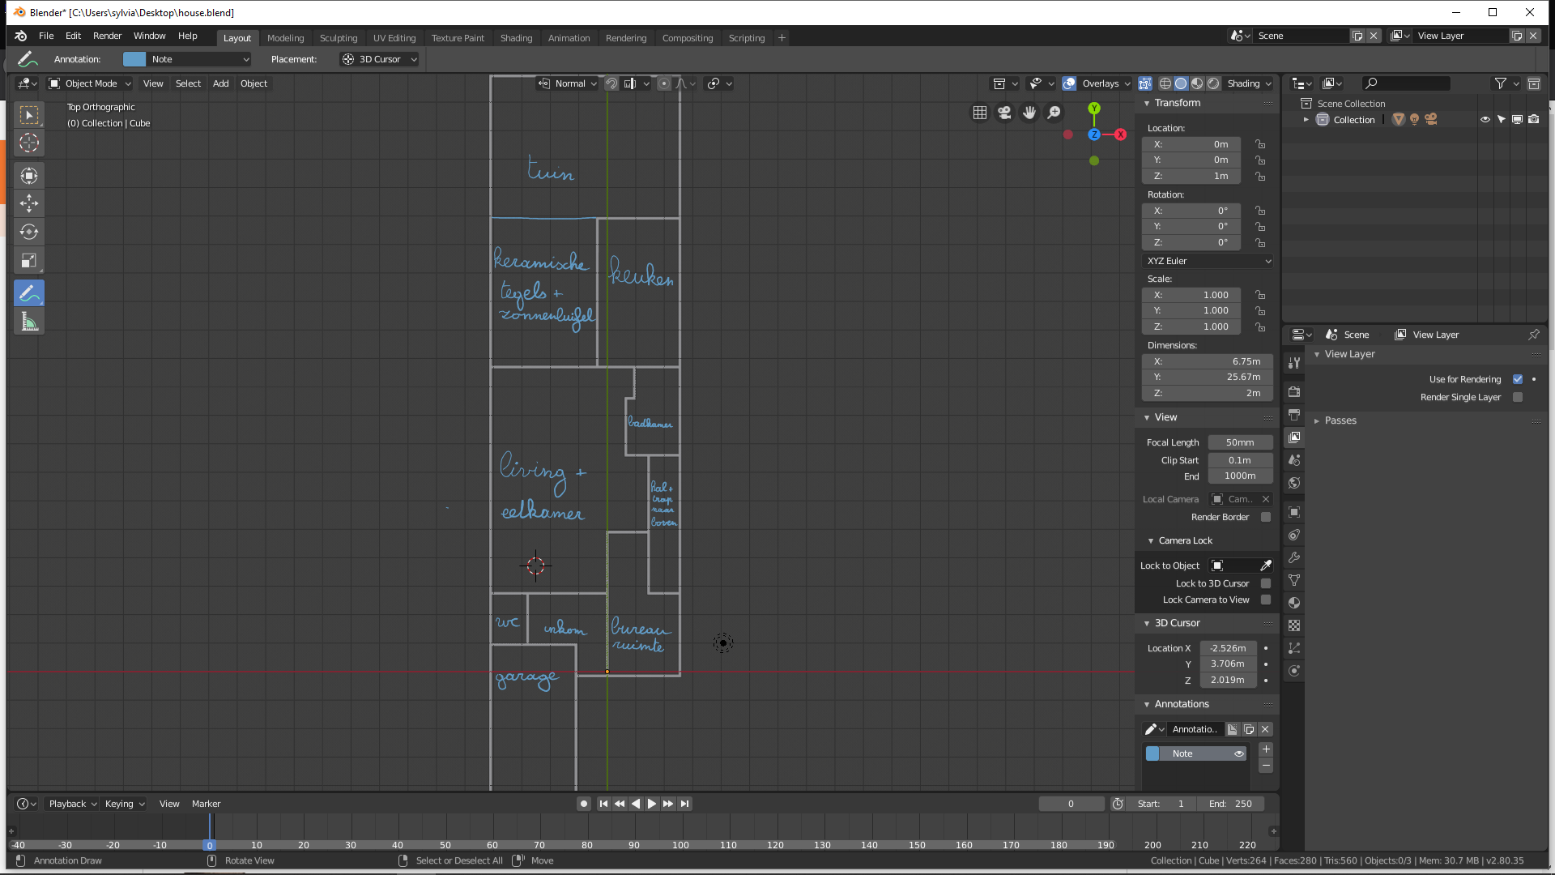Click the Focal Length field
Viewport: 1555px width, 875px height.
pos(1239,442)
